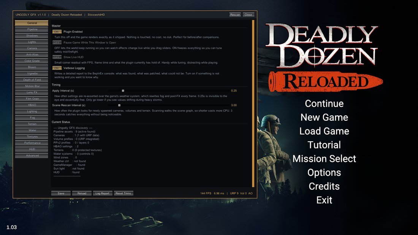Open the Shadows tab

[32, 36]
